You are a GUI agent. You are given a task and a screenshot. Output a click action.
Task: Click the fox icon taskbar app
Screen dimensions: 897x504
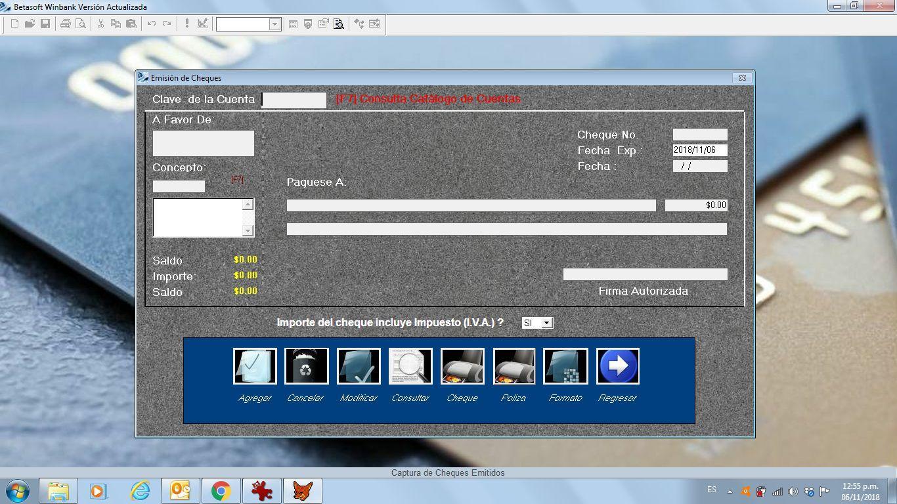[302, 491]
